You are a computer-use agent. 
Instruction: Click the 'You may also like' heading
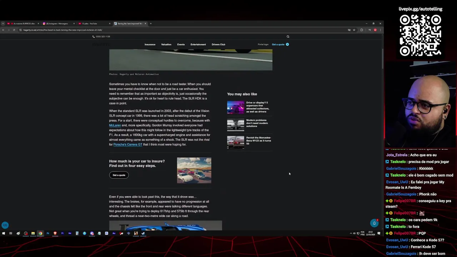[x=242, y=94]
